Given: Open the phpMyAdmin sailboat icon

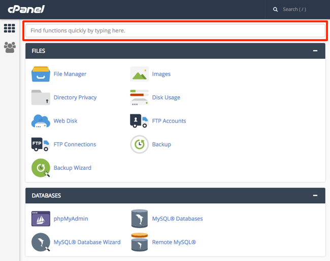Looking at the screenshot, I should click(41, 219).
